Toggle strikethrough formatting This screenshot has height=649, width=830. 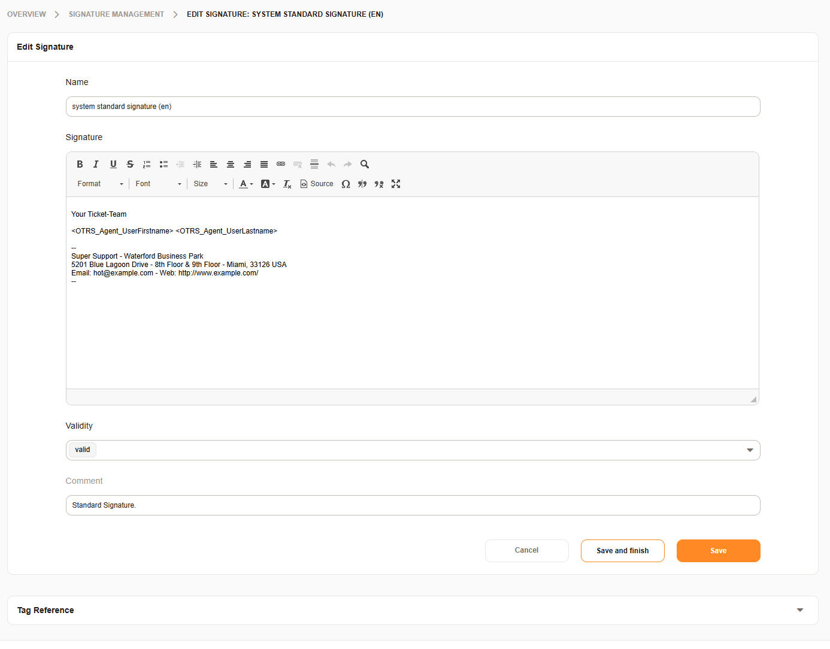(x=130, y=164)
